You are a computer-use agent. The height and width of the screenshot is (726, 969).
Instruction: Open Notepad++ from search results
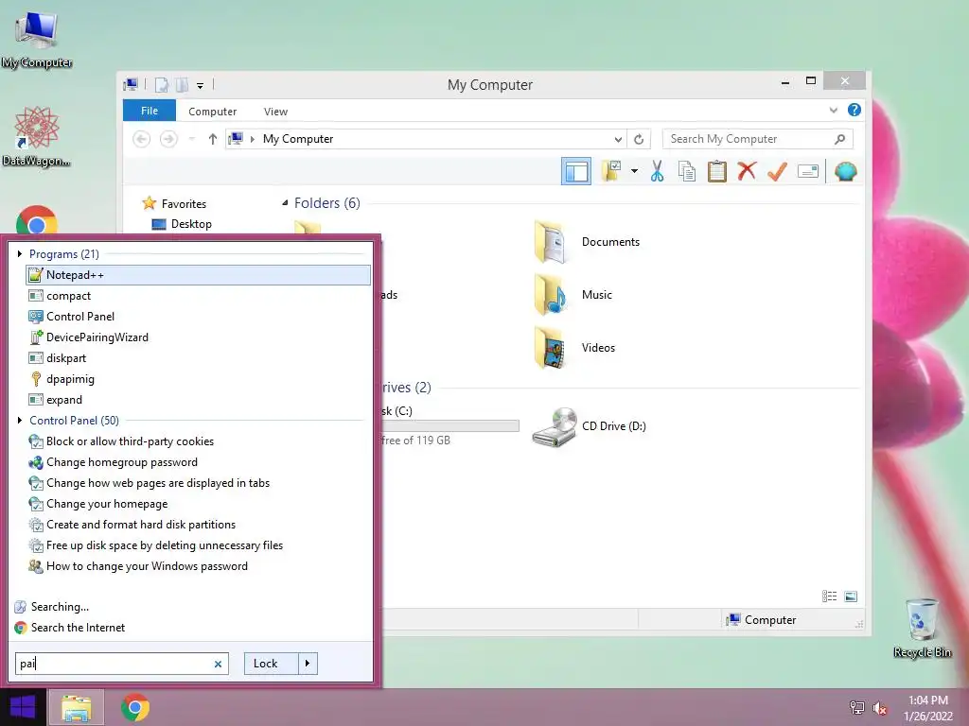(x=198, y=275)
